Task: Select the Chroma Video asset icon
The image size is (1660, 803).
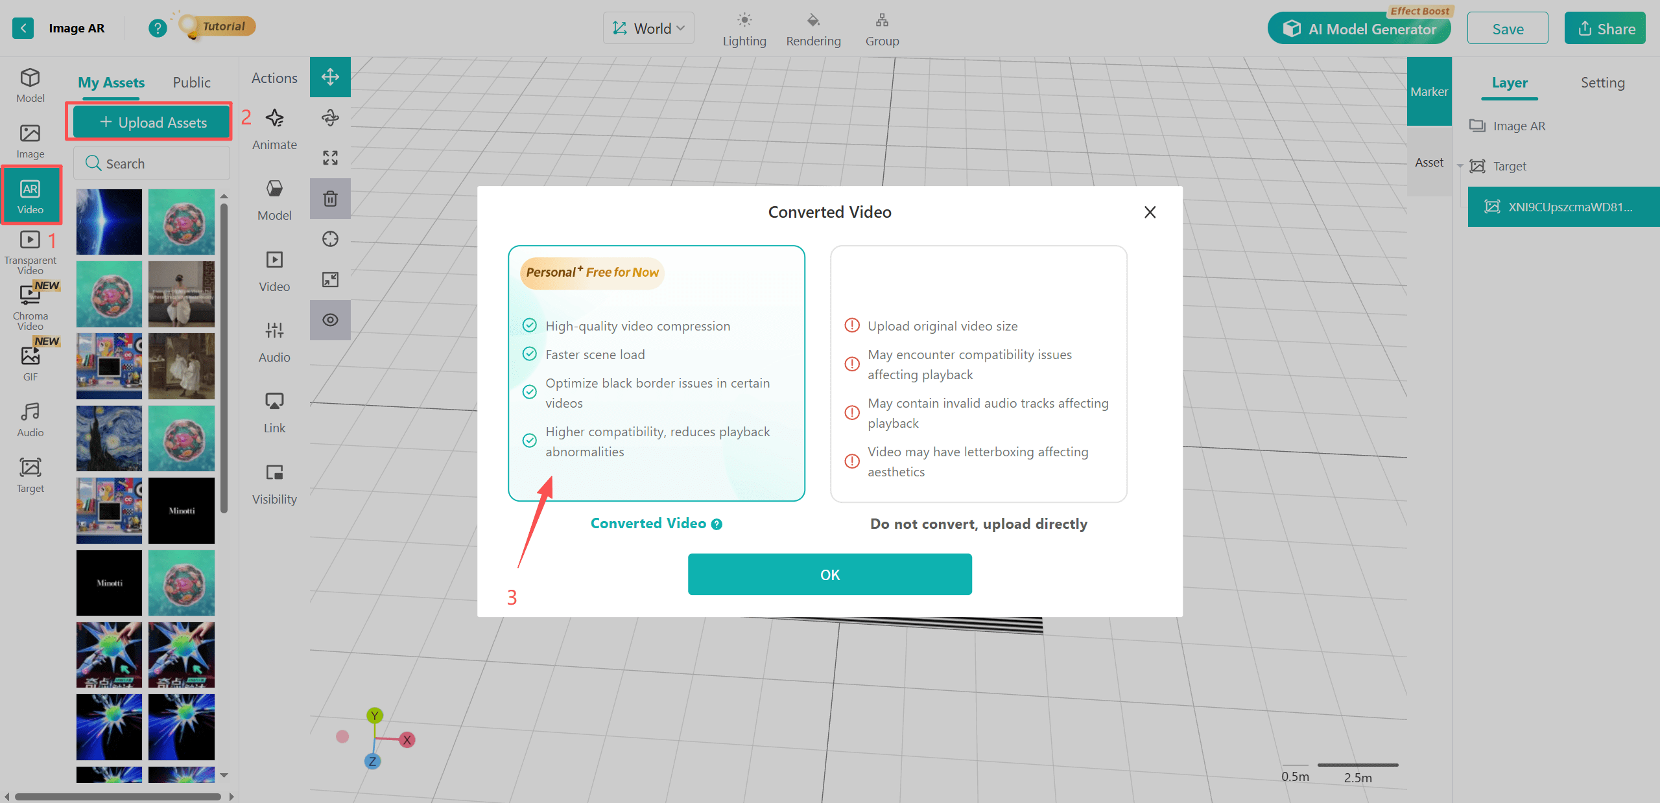Action: (30, 296)
